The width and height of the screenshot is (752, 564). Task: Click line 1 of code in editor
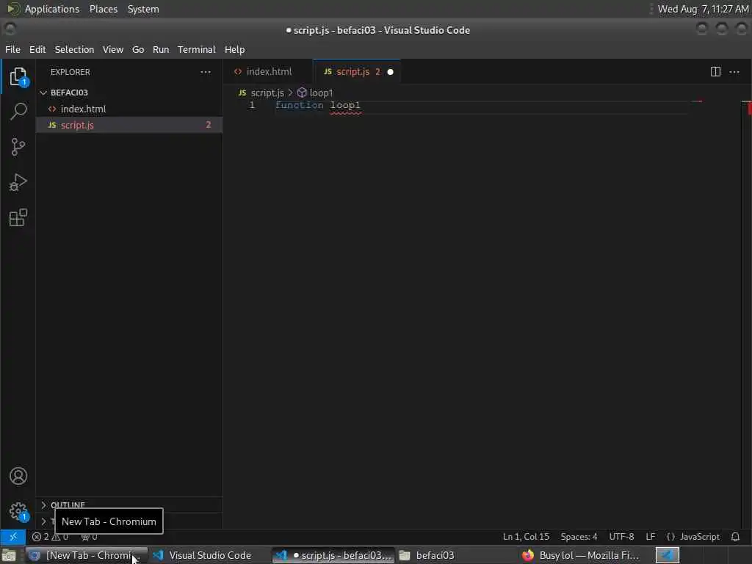click(x=317, y=105)
